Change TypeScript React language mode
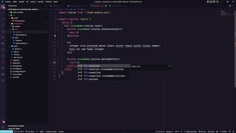Image resolution: width=236 pixels, height=133 pixels. tap(191, 132)
